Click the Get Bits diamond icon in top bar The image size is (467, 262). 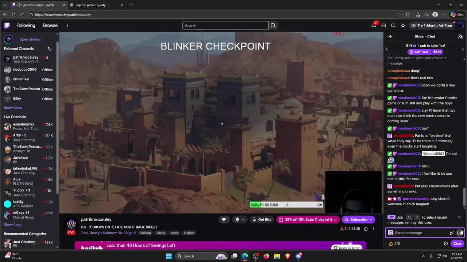coord(403,25)
